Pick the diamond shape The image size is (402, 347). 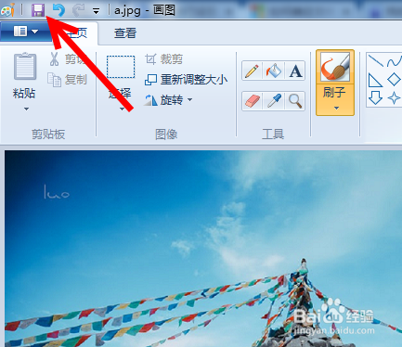[x=394, y=80]
